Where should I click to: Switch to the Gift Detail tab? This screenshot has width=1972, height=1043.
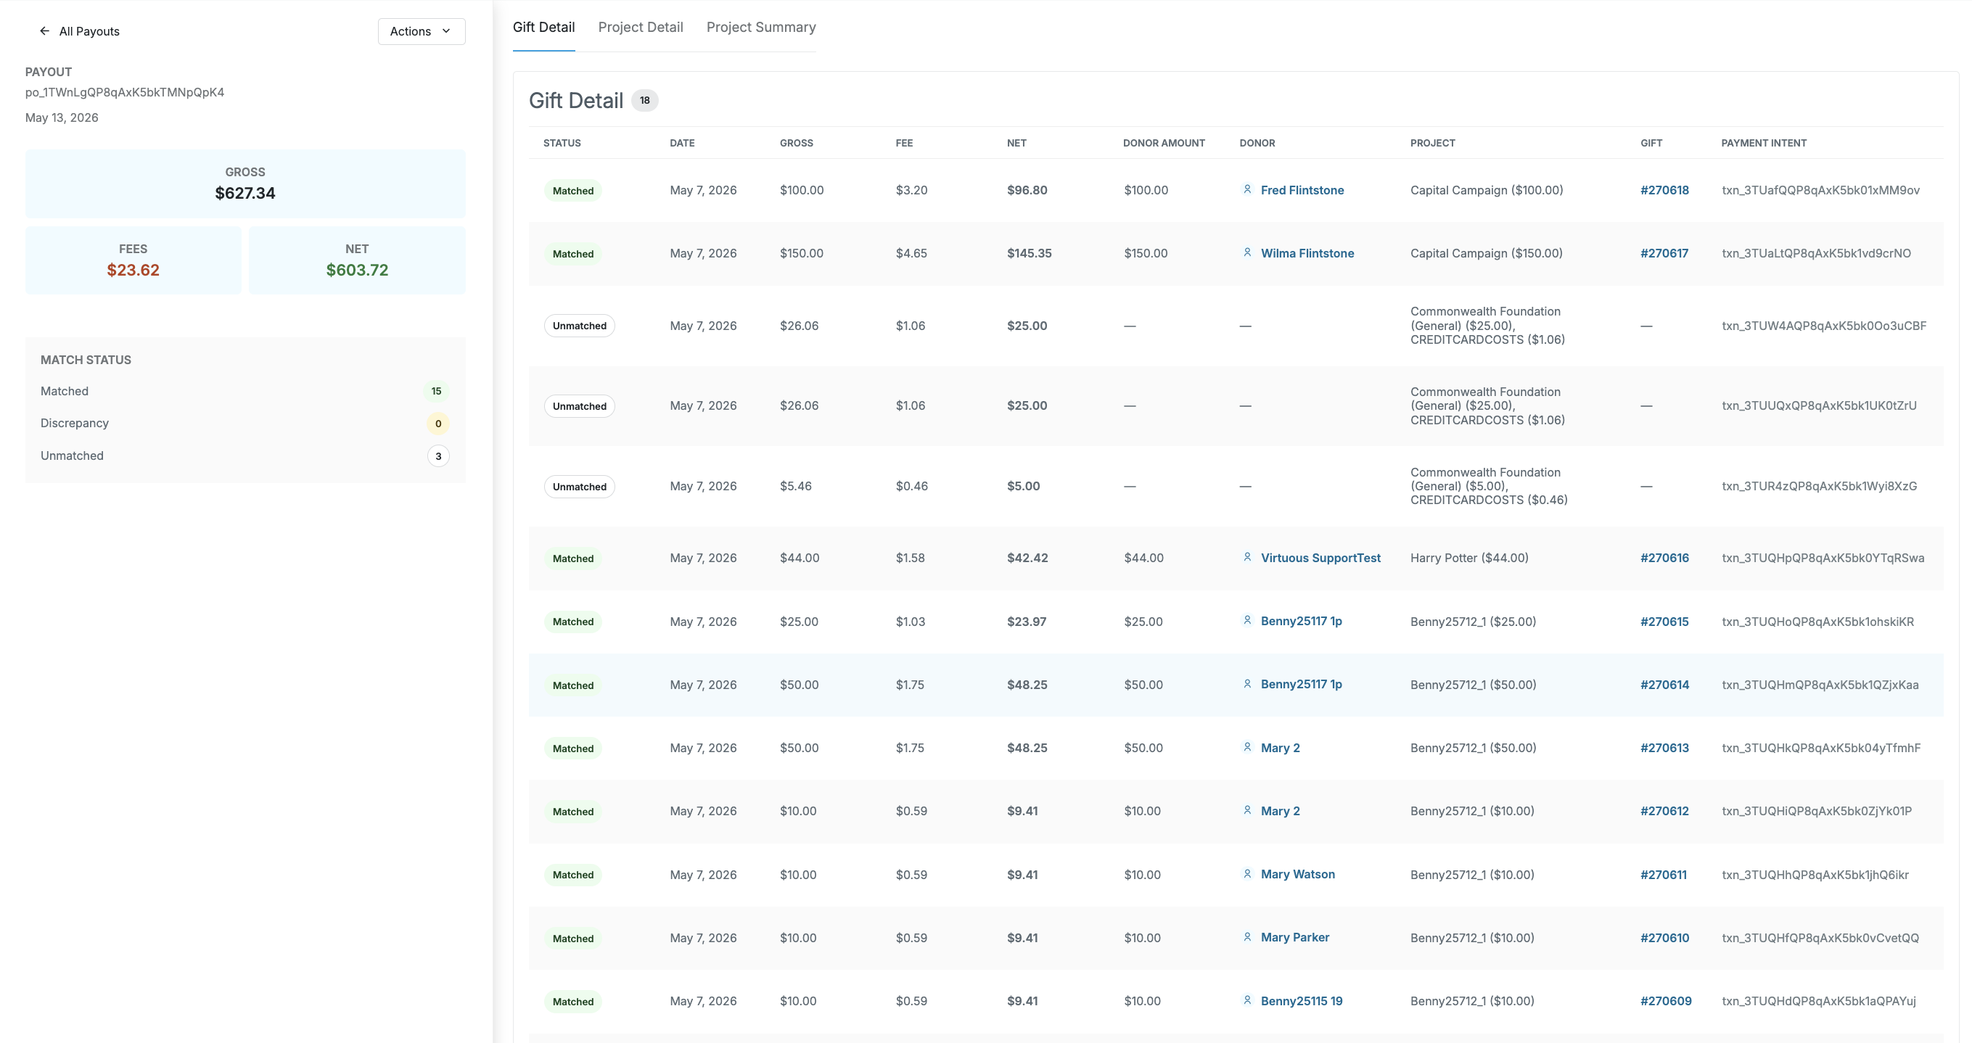543,27
